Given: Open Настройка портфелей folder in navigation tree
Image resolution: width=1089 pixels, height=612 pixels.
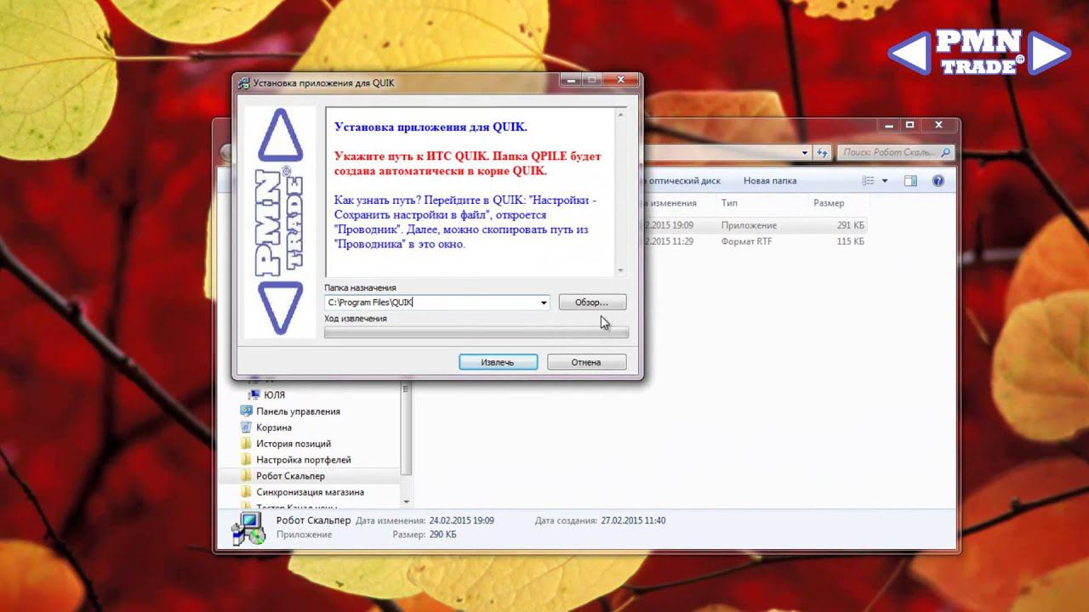Looking at the screenshot, I should click(303, 460).
